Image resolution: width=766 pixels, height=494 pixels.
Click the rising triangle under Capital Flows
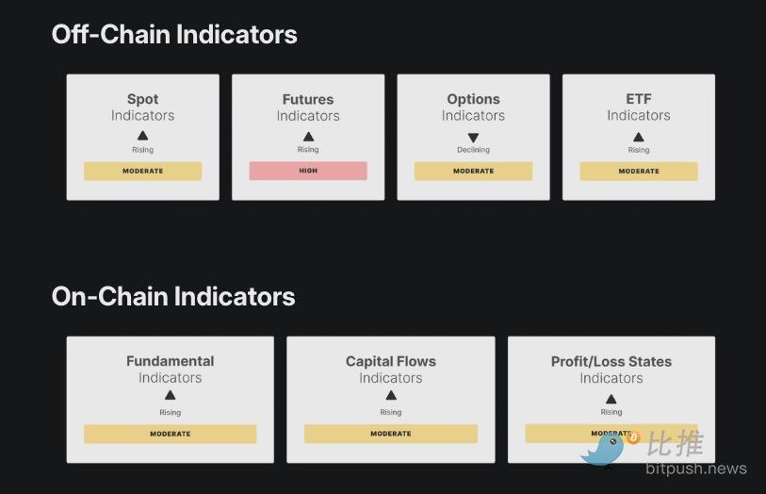coord(391,395)
